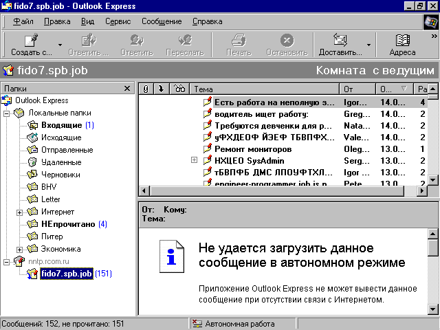This screenshot has width=440, height=330.
Task: Click the Windows logo throbber icon
Action: pyautogui.click(x=431, y=22)
